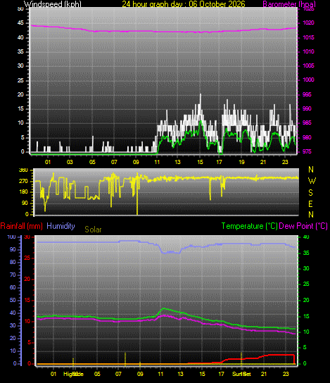Select the "Temperature (°C)" legend label
330x383 pixels.
click(249, 226)
